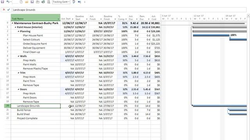Viewport: 250px width, 140px height.
Task: Confirm the entry with the check mark
Action: tap(9, 10)
